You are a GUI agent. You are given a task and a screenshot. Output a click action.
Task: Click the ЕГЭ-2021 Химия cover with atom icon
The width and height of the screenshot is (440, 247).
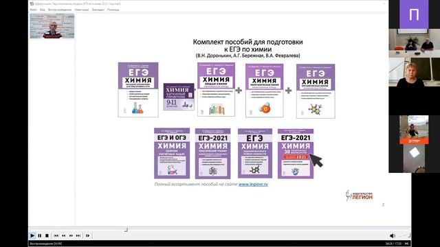[x=212, y=154]
